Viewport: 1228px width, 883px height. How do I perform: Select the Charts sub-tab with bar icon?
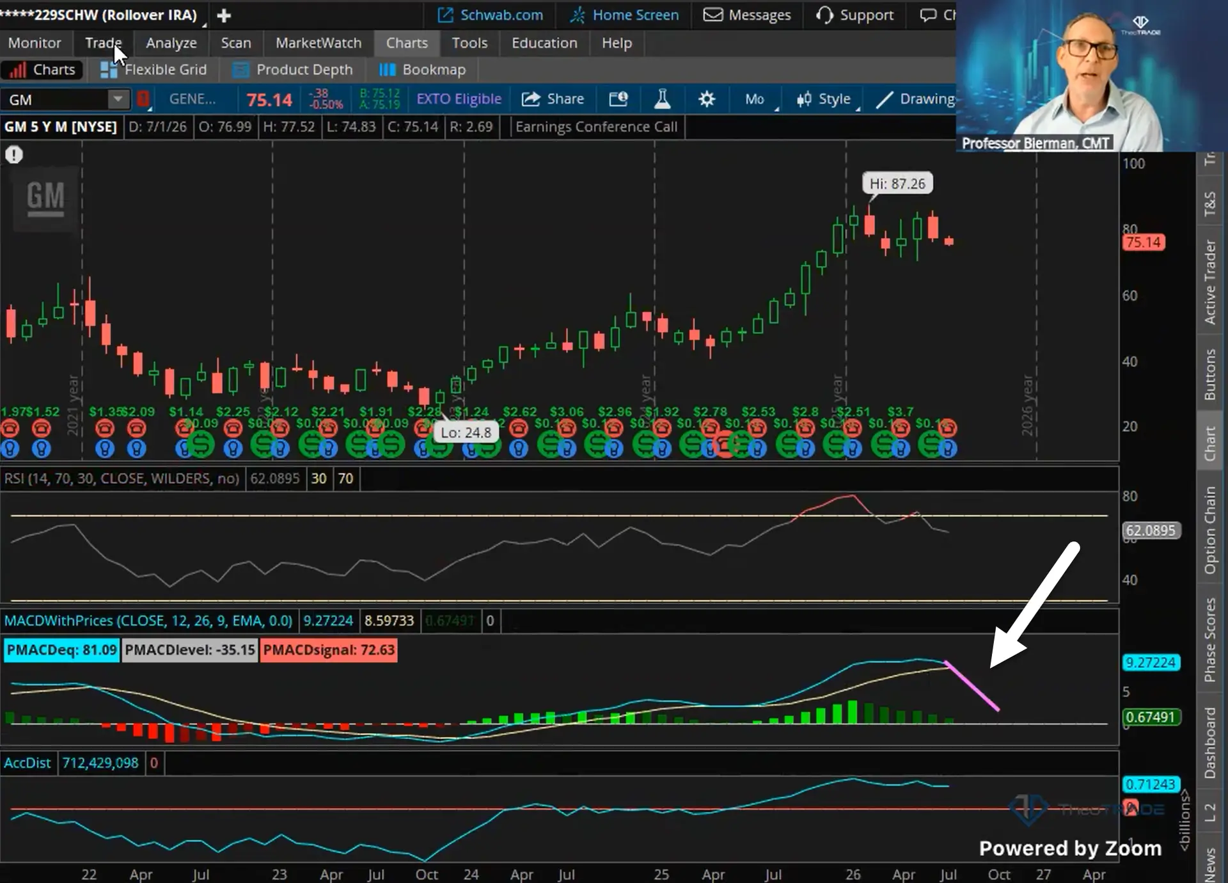click(x=42, y=70)
